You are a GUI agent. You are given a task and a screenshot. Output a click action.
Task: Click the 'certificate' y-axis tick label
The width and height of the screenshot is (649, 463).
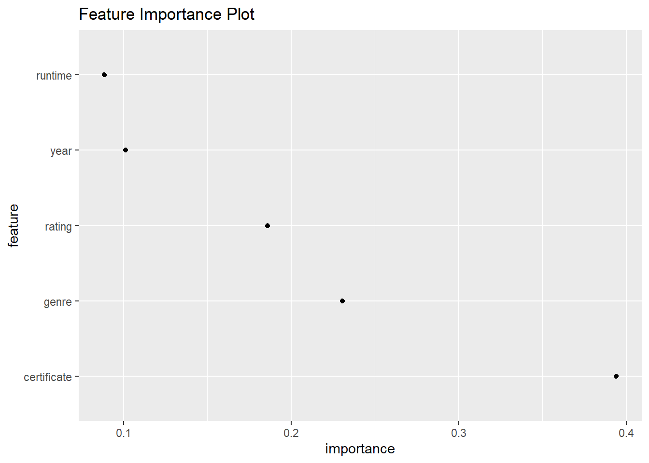[48, 377]
